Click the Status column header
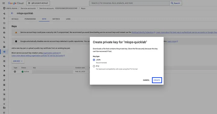Viewport: 217px width, 114px height. [x=24, y=68]
